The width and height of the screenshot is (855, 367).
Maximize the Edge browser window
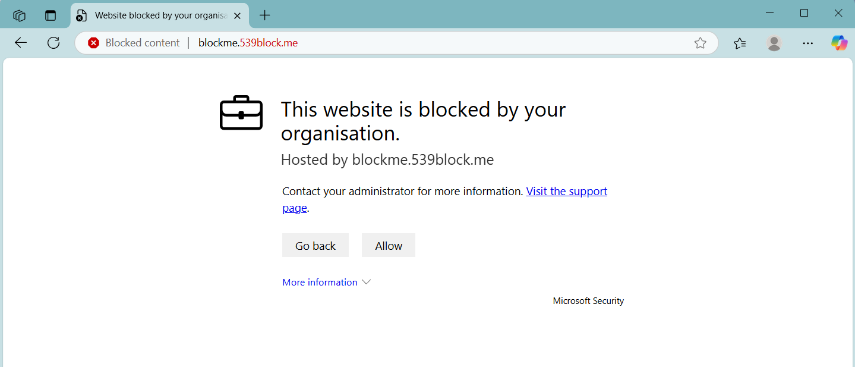click(804, 13)
